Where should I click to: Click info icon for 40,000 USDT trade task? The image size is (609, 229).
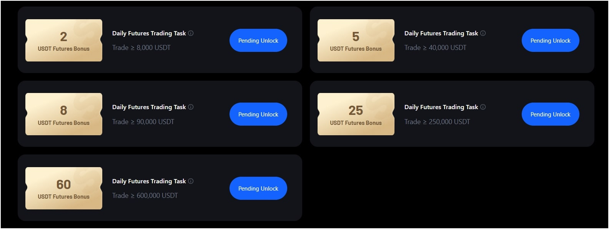click(483, 33)
